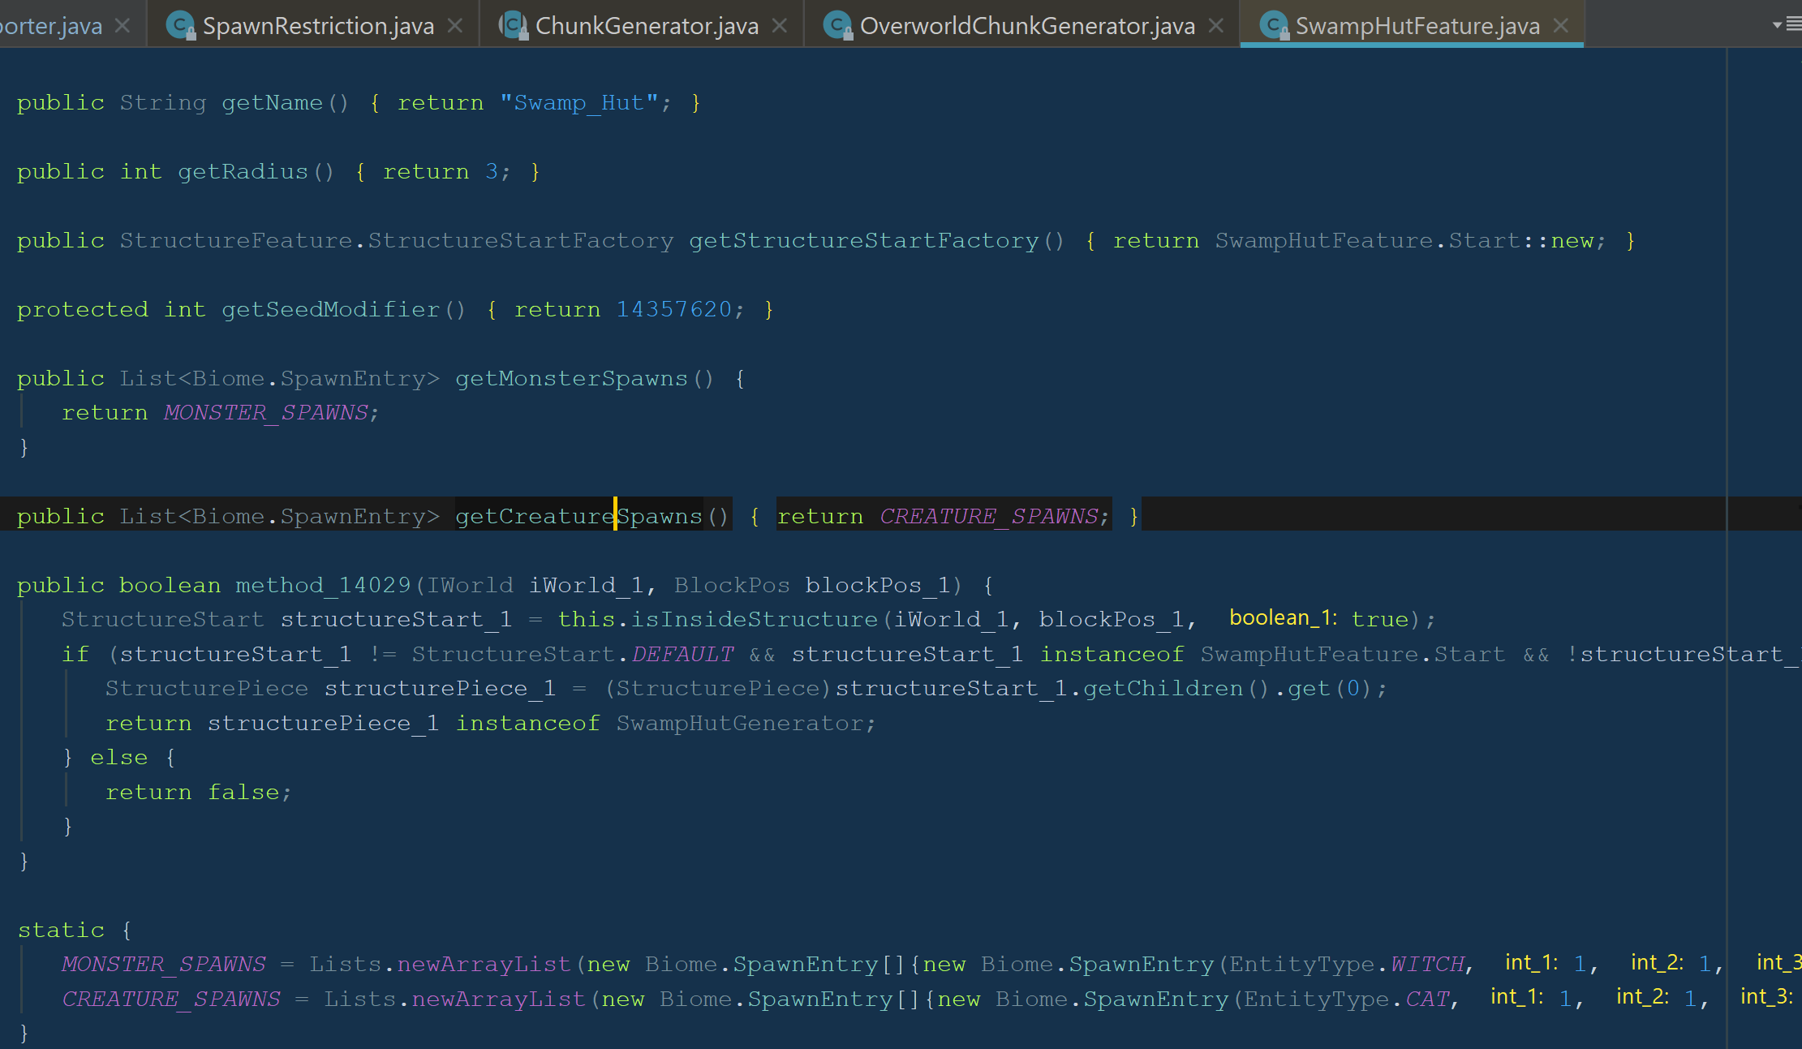Click the ChunkGenerator.java abstract class icon
This screenshot has height=1049, width=1802.
(513, 25)
